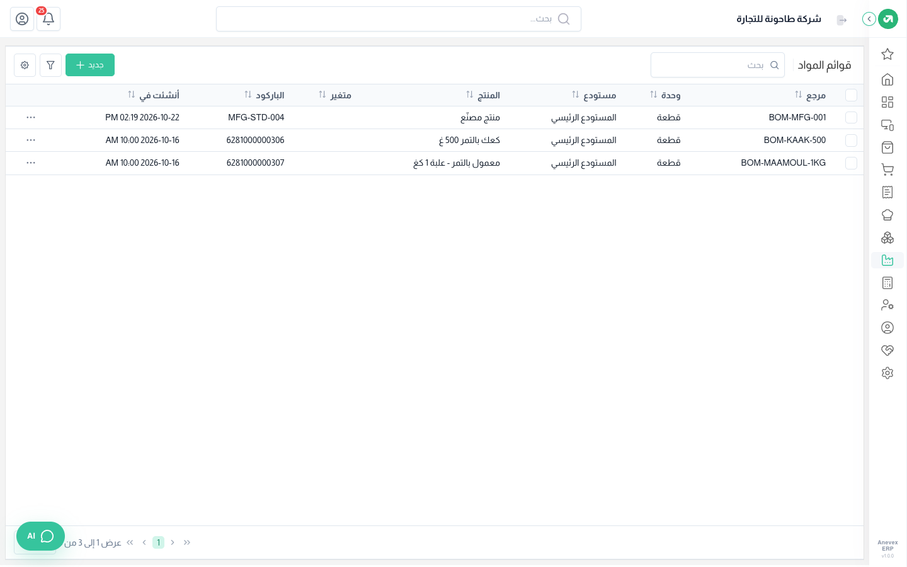Click reference BOM-KAAK-500
This screenshot has width=907, height=567.
[795, 140]
